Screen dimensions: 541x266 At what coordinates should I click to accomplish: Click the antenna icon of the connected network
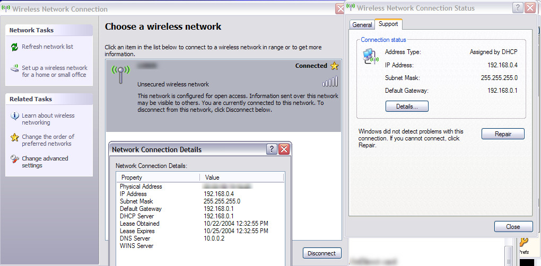click(x=120, y=74)
